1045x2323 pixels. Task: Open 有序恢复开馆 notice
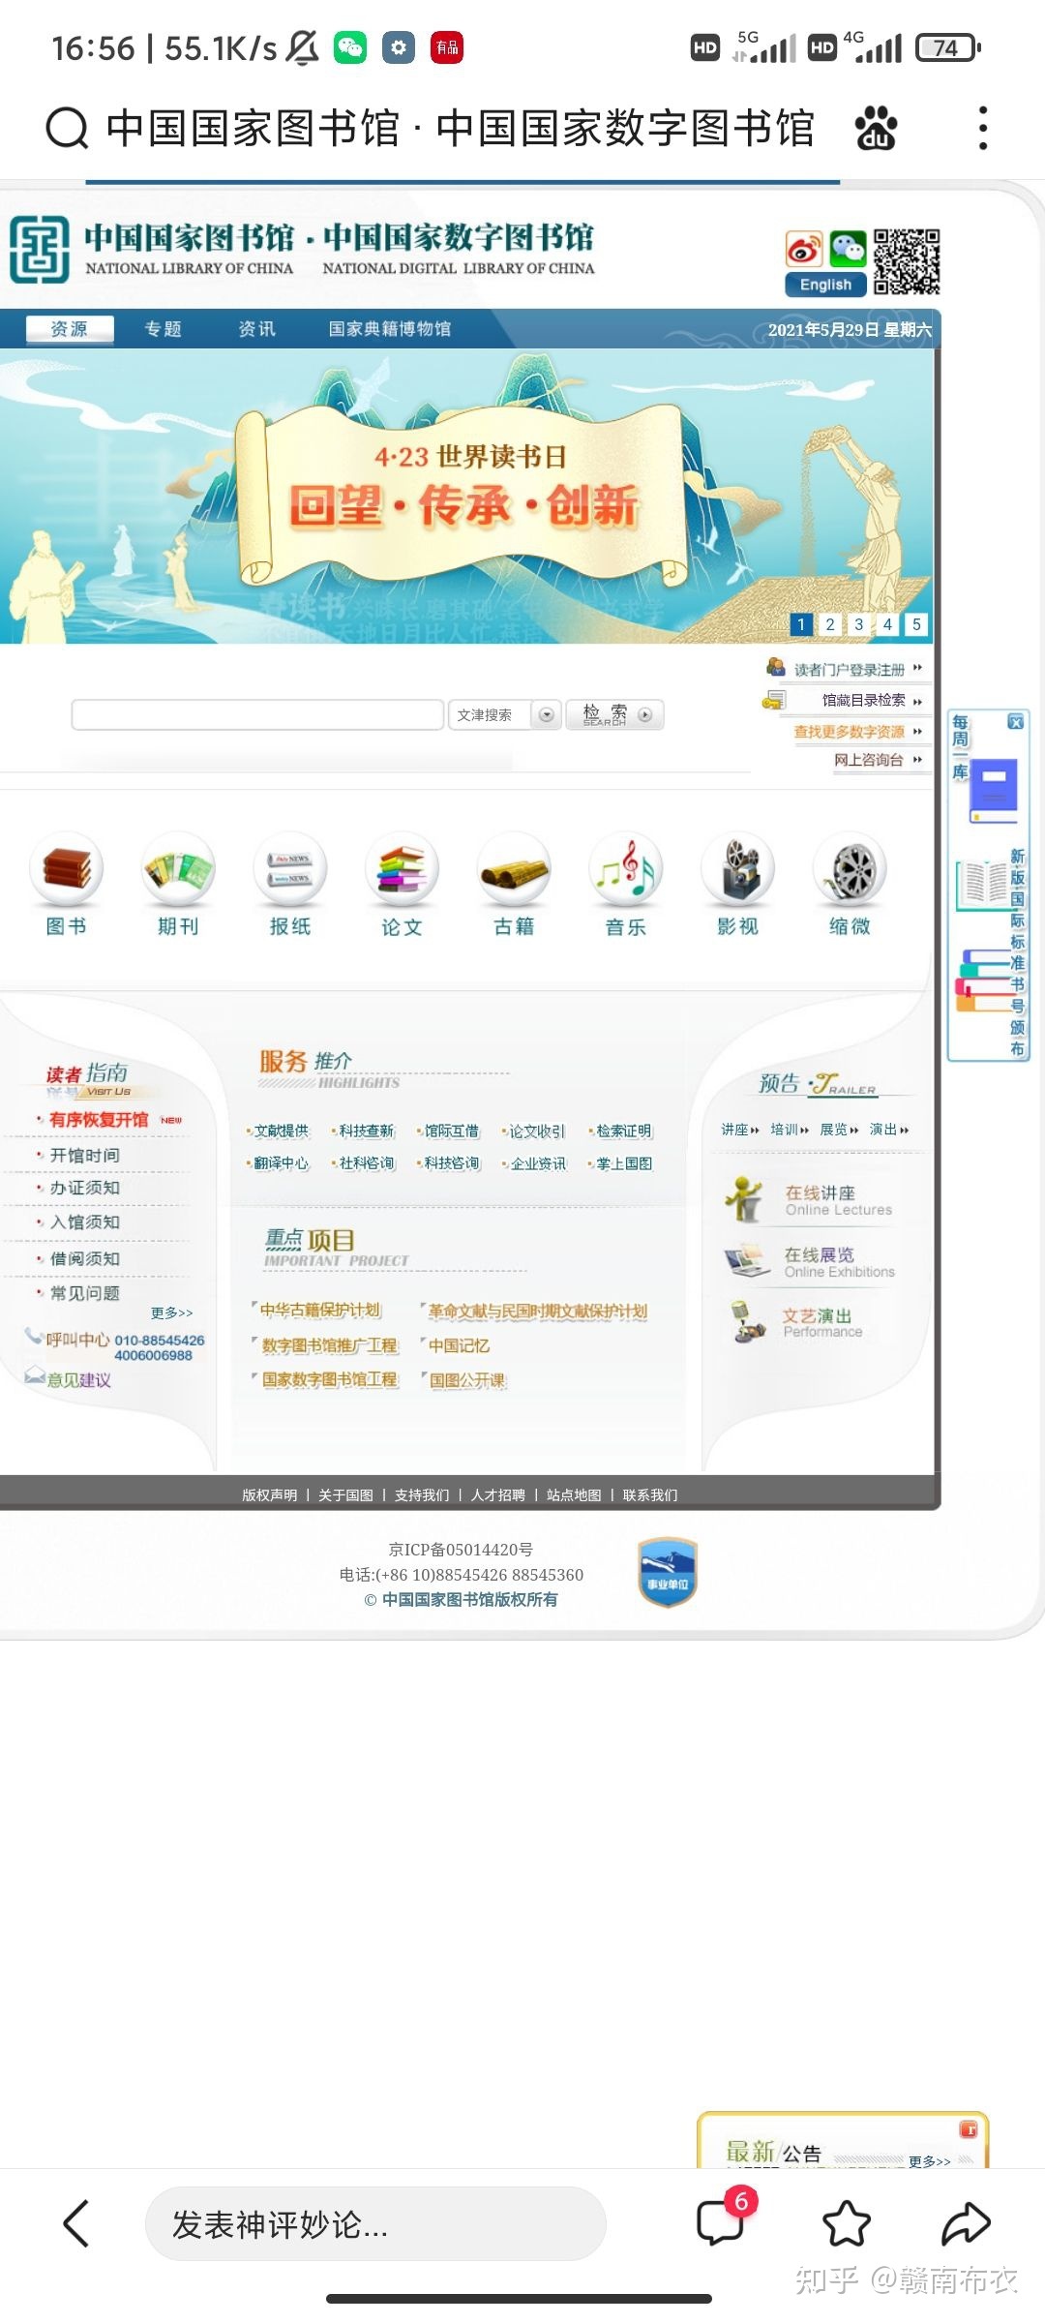point(99,1120)
